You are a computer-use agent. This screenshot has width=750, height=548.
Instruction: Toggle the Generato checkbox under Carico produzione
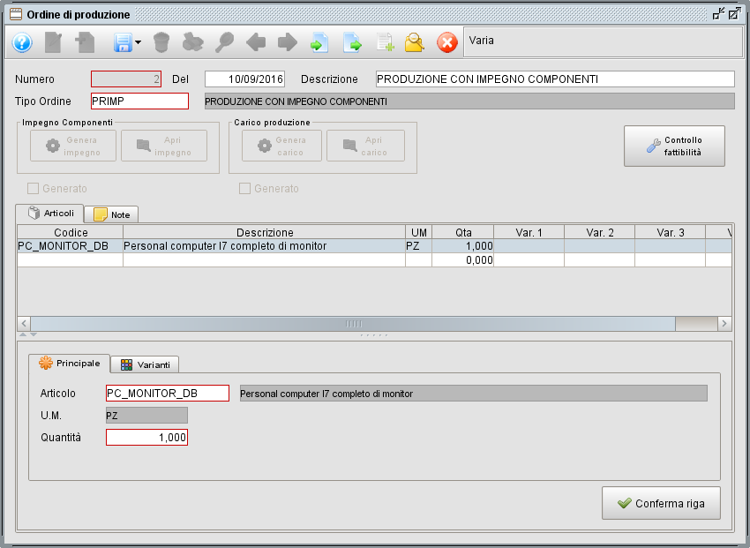(244, 188)
